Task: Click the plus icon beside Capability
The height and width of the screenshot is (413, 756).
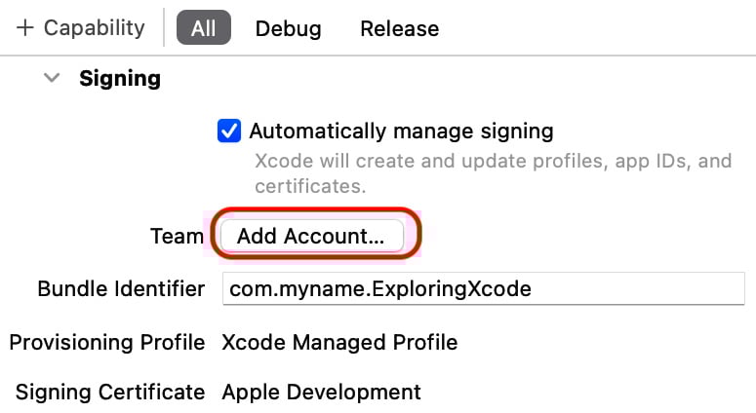Action: tap(25, 28)
